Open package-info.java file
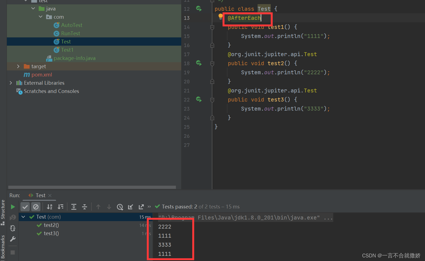This screenshot has height=261, width=425. click(x=75, y=58)
